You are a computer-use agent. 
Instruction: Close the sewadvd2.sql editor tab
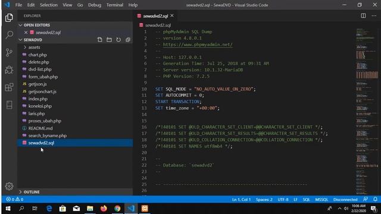coord(172,15)
